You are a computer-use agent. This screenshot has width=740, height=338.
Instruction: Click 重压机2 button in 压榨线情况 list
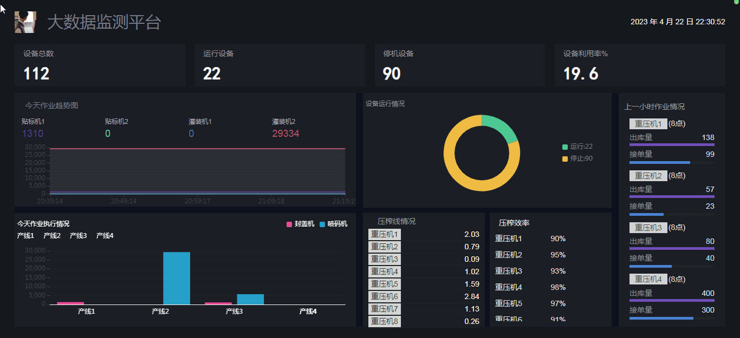pos(385,247)
